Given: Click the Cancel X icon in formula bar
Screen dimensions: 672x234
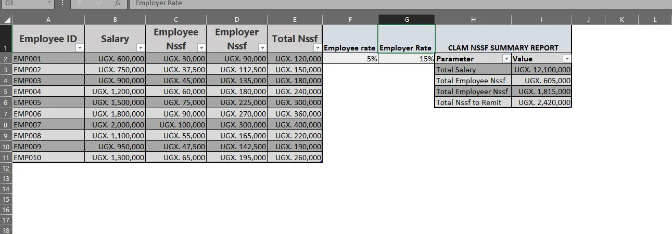Looking at the screenshot, I should [80, 3].
